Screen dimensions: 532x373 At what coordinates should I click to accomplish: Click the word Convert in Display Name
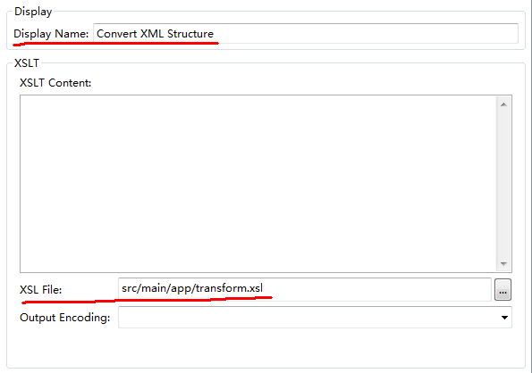coord(117,34)
